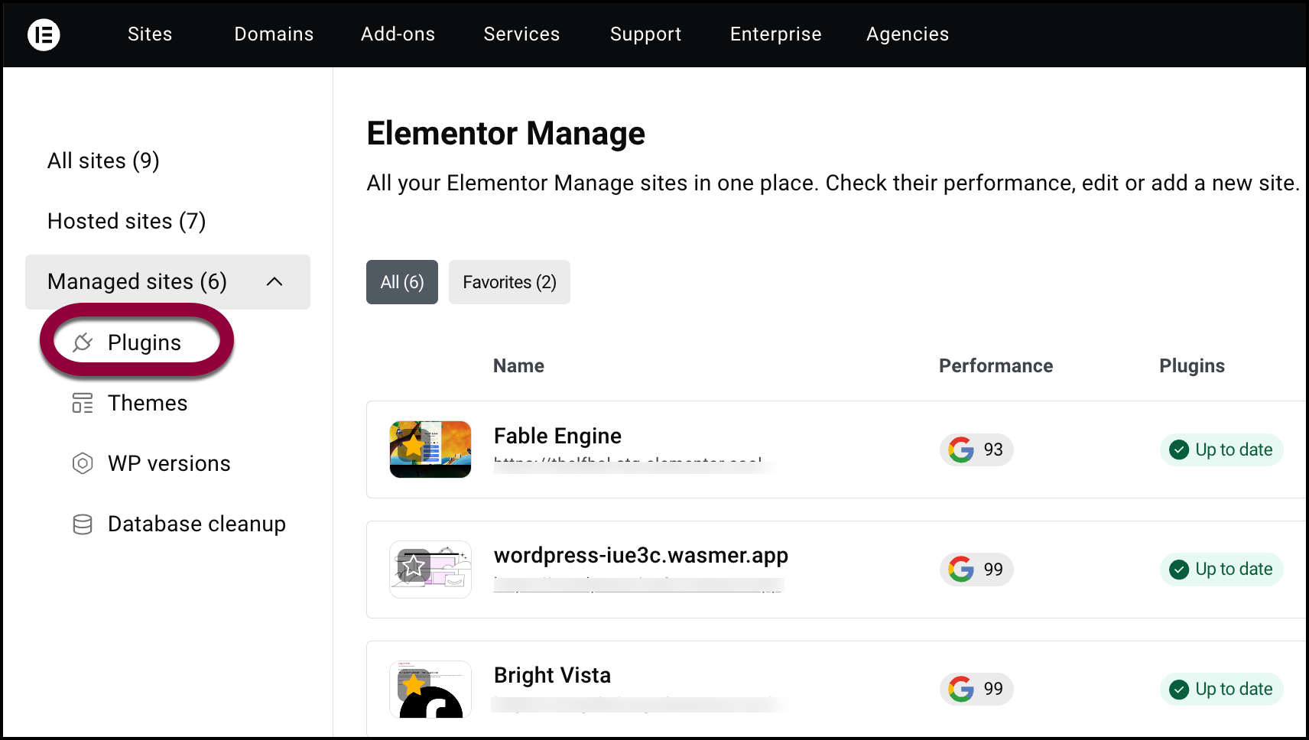
Task: Sort sites by clicking the Name column header
Action: [x=518, y=365]
